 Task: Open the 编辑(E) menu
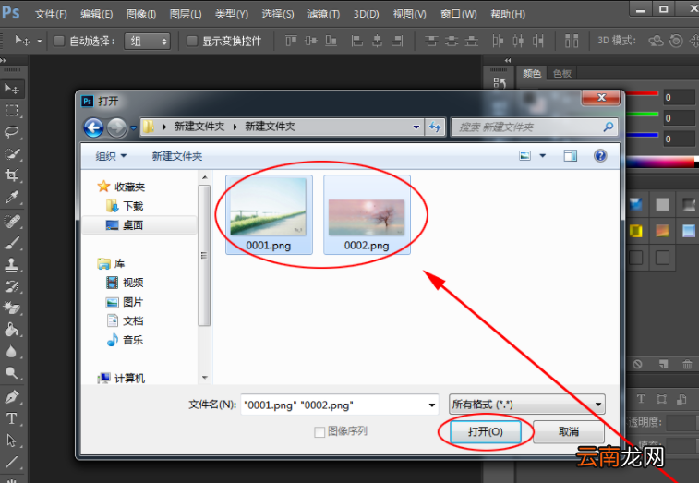pos(96,14)
